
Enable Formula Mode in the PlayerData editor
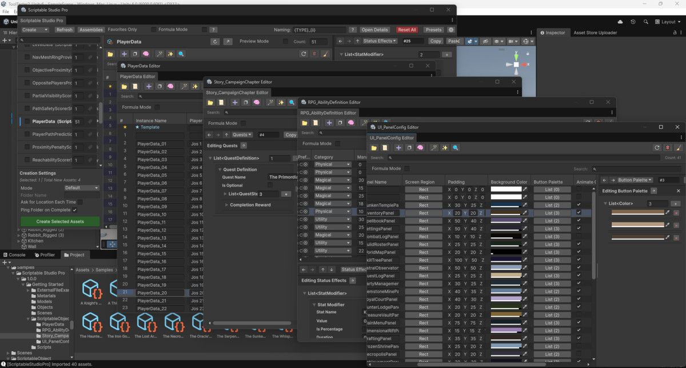point(157,107)
